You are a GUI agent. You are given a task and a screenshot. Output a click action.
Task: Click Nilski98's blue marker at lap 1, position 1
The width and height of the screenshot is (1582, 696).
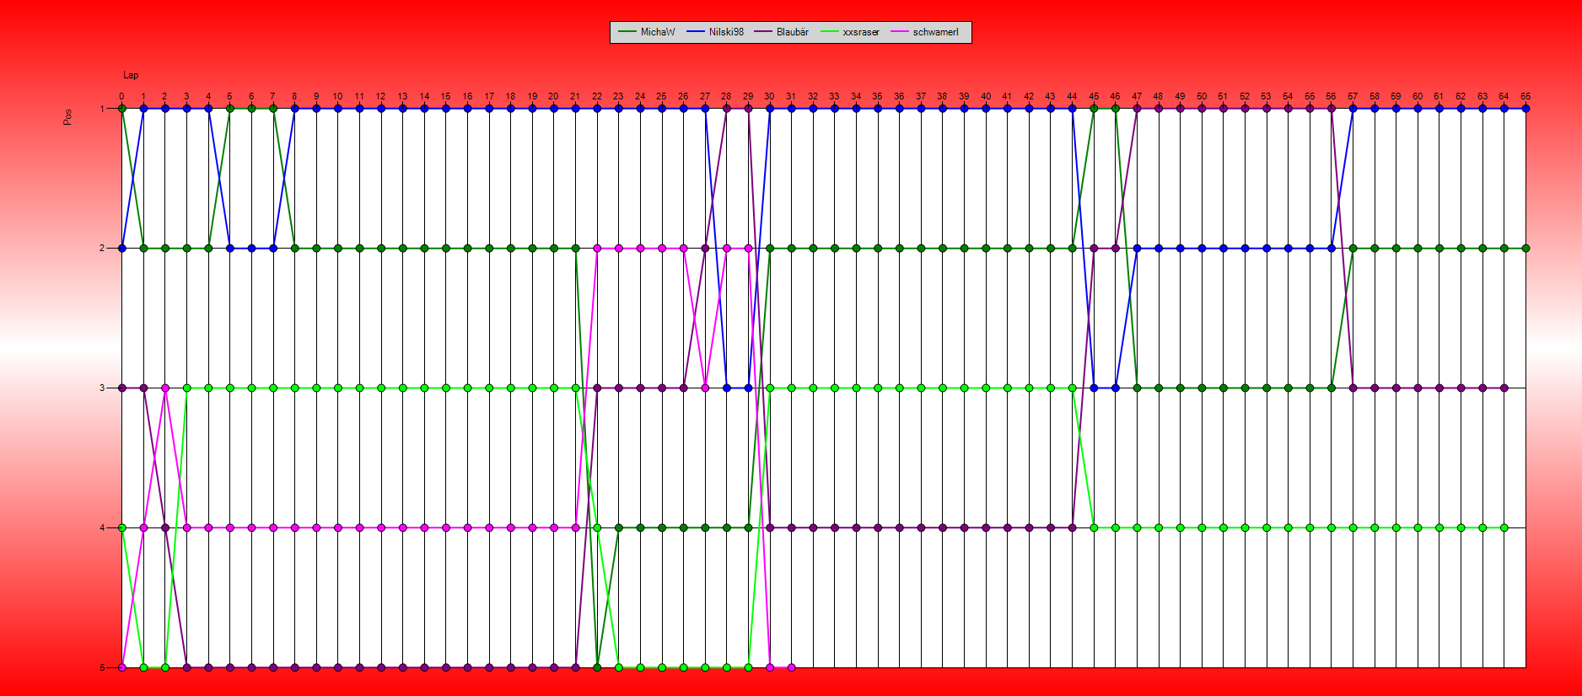coord(144,109)
